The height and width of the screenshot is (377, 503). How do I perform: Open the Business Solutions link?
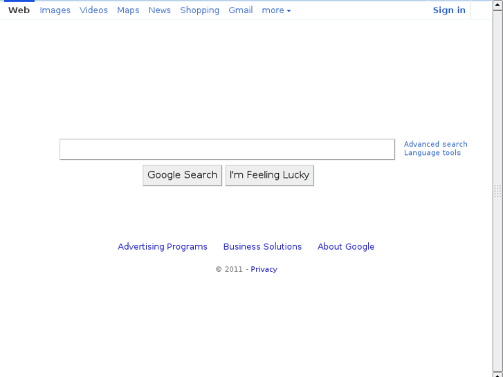[x=262, y=247]
